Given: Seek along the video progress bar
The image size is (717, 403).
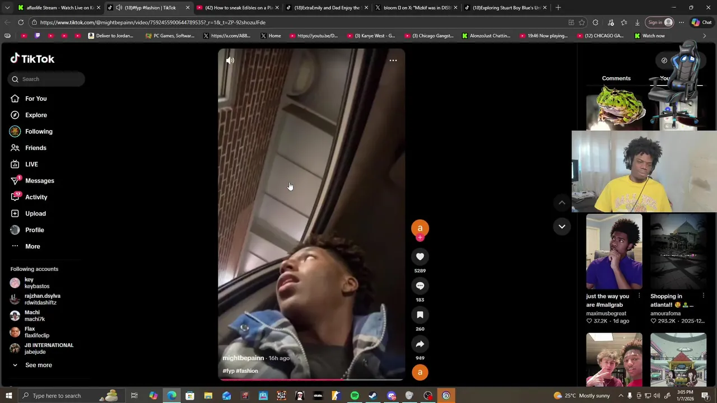Looking at the screenshot, I should tap(311, 379).
